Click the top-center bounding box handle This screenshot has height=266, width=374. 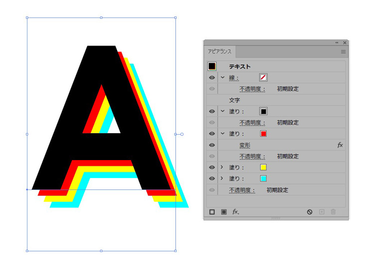101,17
